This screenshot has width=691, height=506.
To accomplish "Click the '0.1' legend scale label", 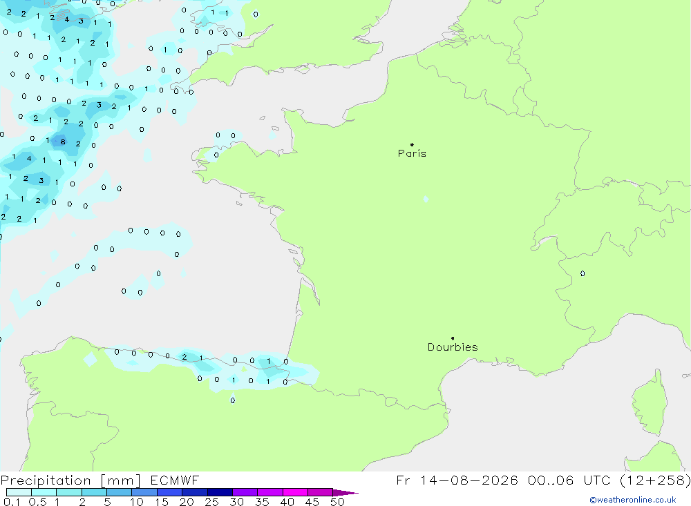I will (x=12, y=502).
